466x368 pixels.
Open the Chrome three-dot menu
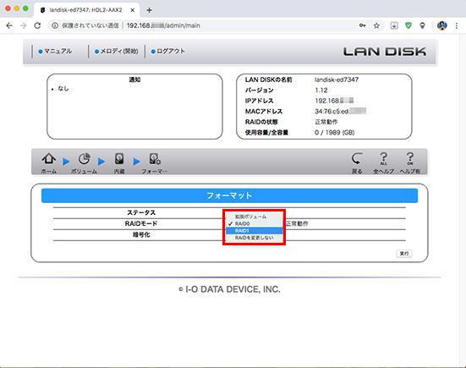(x=457, y=25)
